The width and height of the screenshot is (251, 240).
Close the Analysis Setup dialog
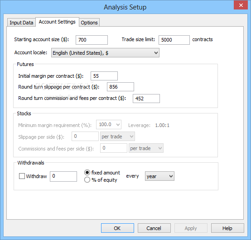241,5
